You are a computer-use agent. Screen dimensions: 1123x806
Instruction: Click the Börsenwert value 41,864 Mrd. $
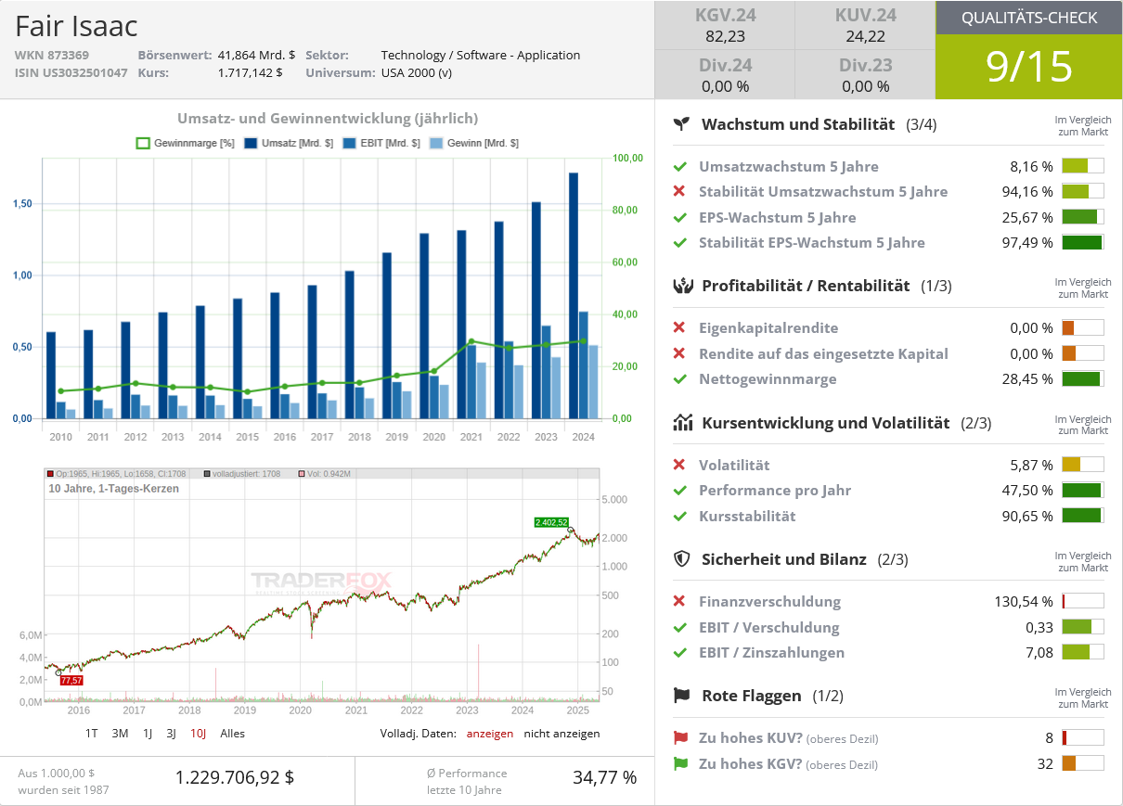point(256,55)
